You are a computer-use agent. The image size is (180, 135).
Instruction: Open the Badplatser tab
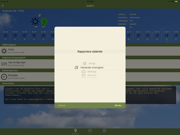75,131
